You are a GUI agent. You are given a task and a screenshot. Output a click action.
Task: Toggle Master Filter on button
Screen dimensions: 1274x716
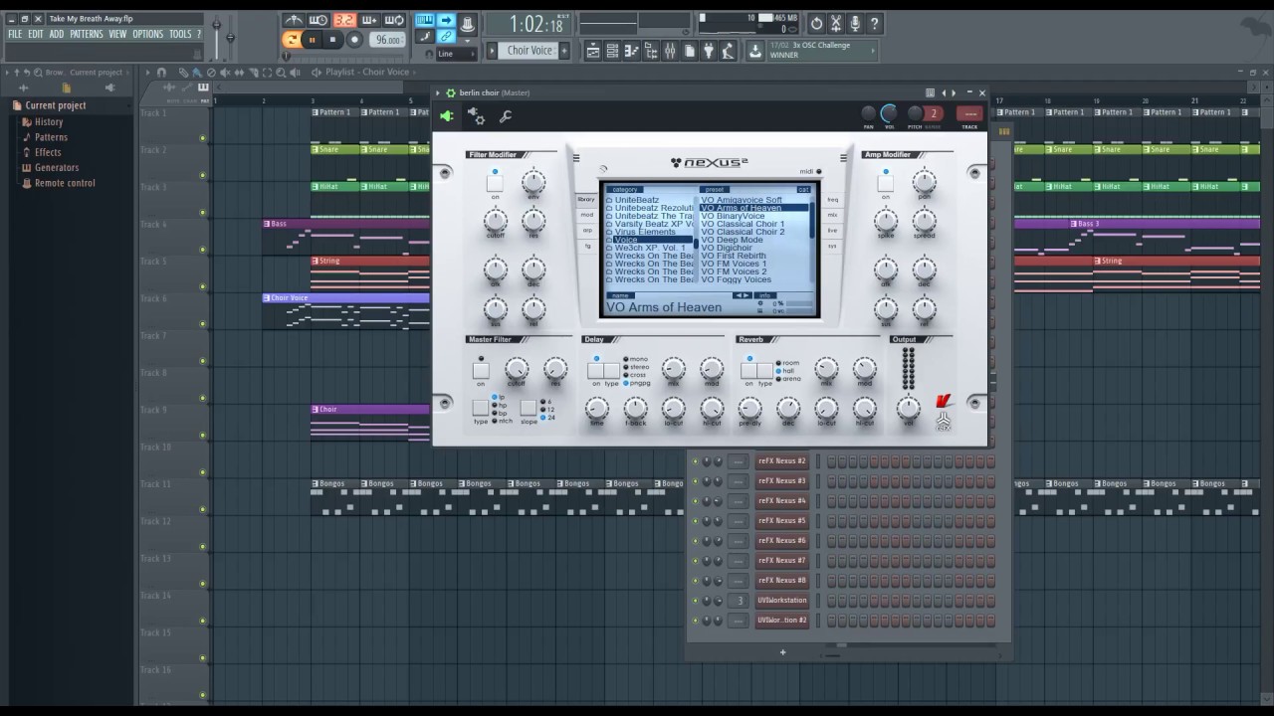click(x=481, y=371)
